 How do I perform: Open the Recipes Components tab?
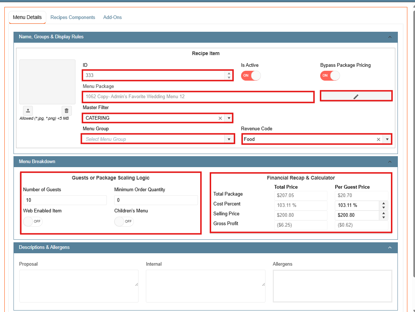point(73,18)
